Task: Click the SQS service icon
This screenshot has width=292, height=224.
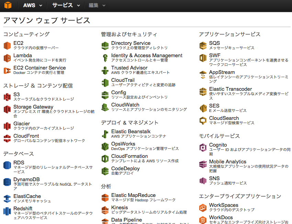Action: click(203, 46)
